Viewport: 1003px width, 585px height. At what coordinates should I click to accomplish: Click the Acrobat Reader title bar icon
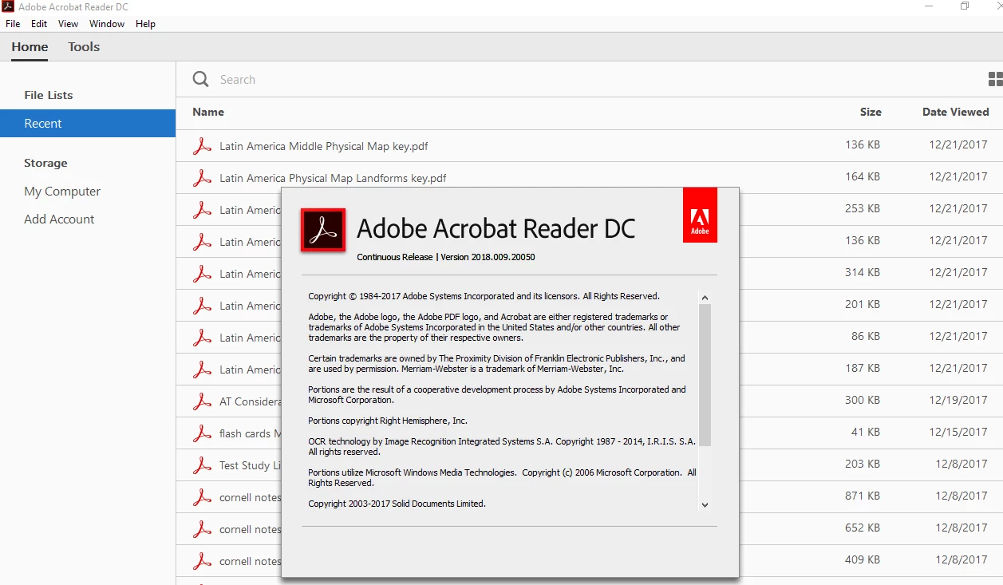[x=8, y=6]
